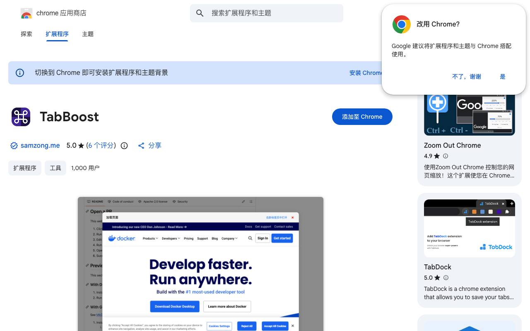
Task: Decline with 不了，谢谢 in the popup
Action: 467,77
